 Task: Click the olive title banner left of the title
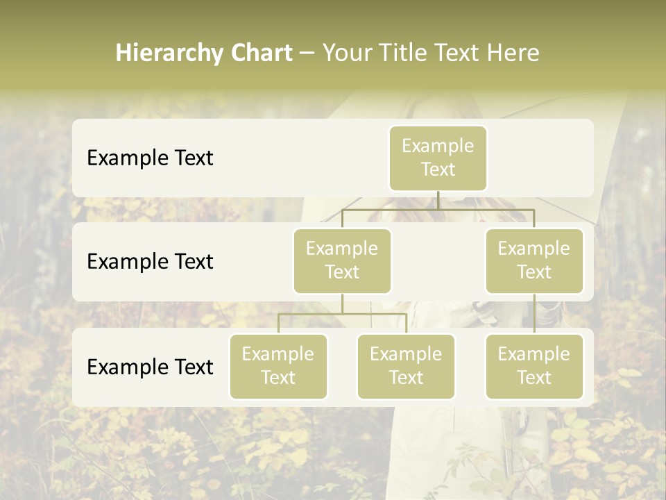tap(55, 53)
